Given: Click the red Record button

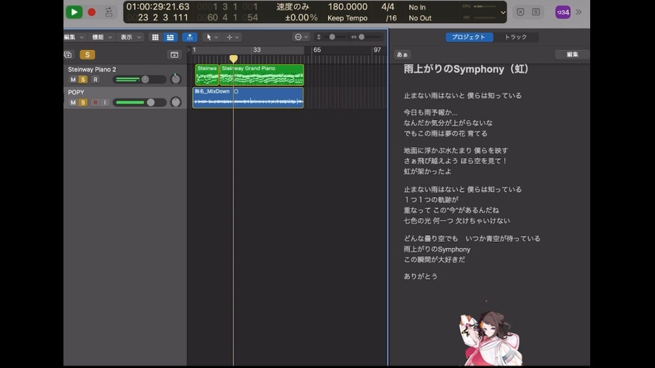Looking at the screenshot, I should point(91,12).
